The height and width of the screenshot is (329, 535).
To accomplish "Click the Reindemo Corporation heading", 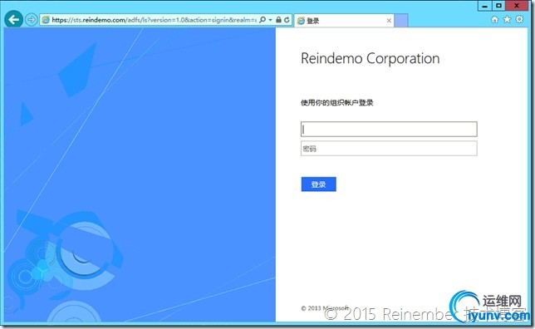I will pyautogui.click(x=371, y=59).
